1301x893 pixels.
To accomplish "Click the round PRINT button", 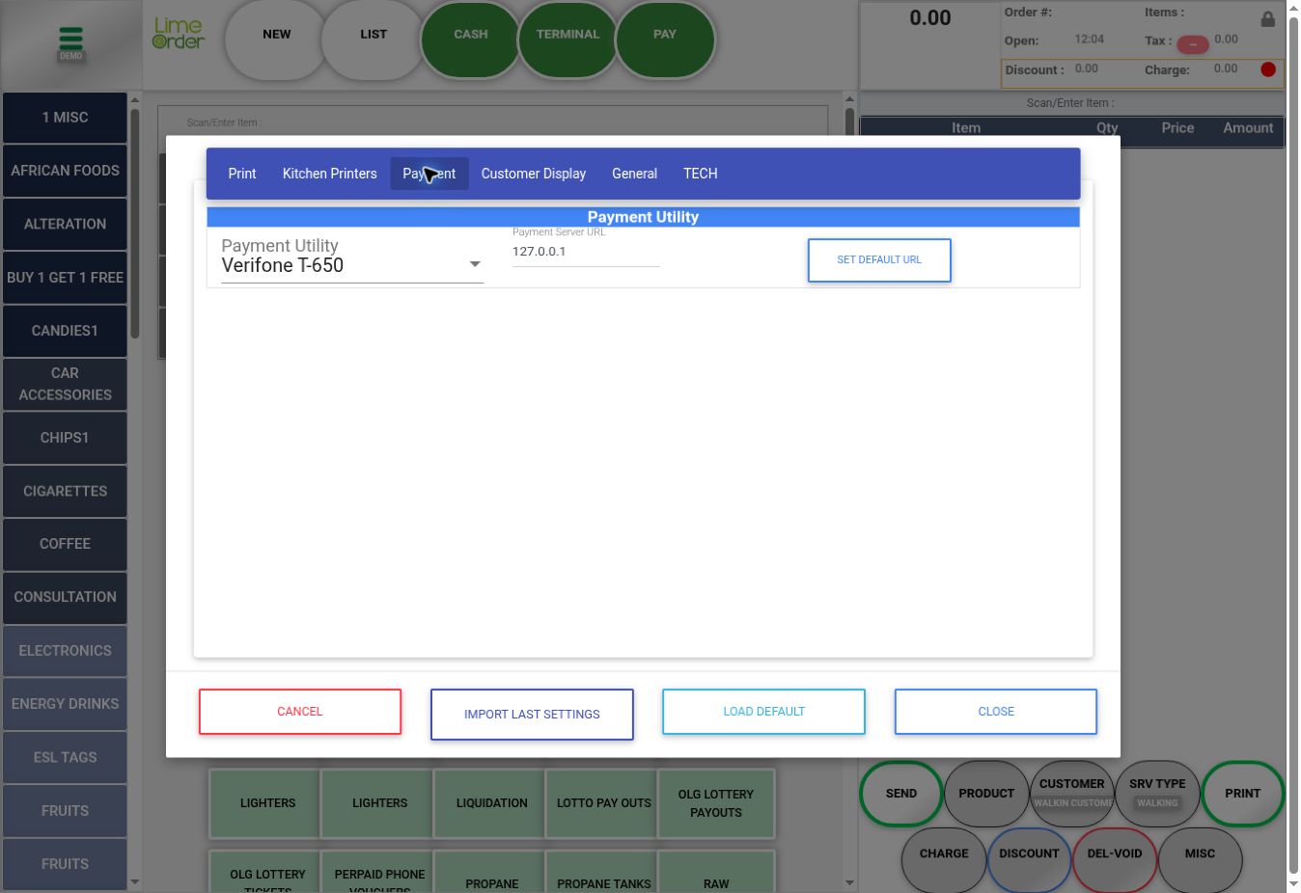I will click(x=1243, y=794).
